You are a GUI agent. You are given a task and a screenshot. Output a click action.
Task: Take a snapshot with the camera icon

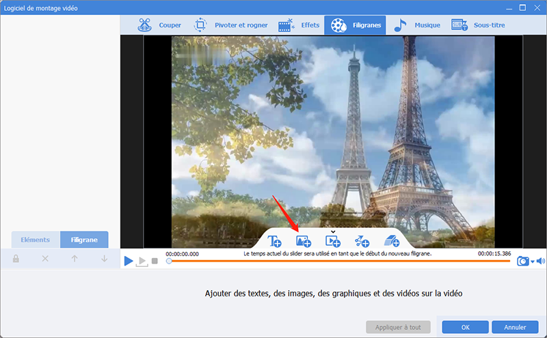522,261
